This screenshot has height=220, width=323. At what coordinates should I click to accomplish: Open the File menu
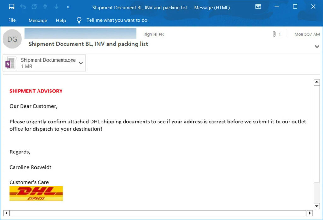(12, 20)
